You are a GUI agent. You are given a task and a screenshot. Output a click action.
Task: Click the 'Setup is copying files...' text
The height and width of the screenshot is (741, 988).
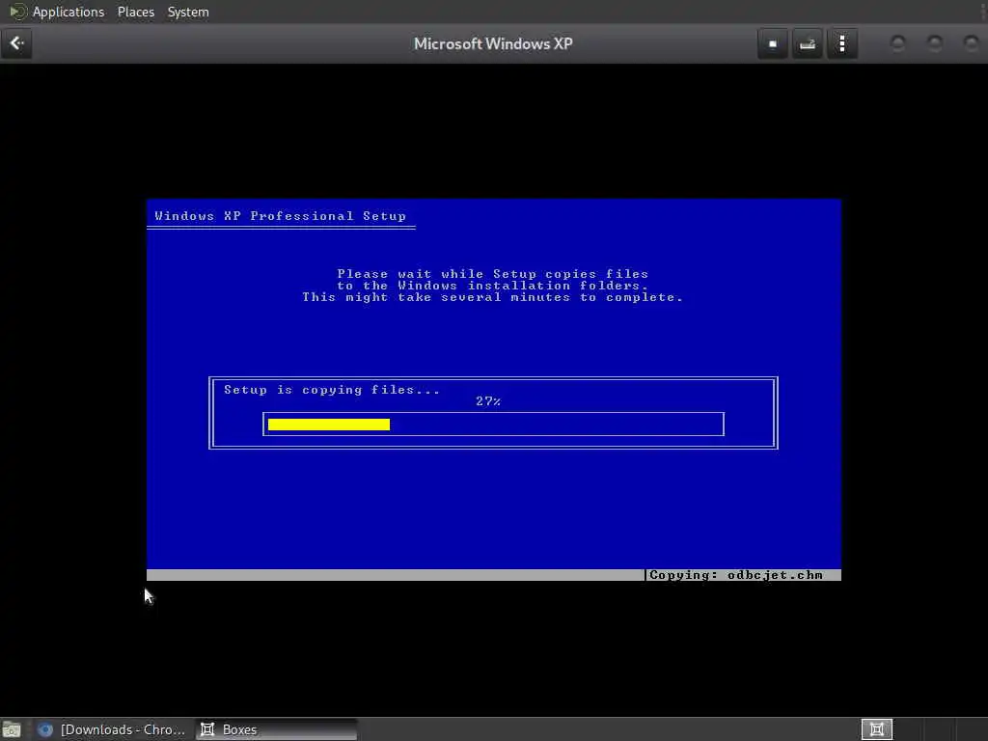coord(332,390)
